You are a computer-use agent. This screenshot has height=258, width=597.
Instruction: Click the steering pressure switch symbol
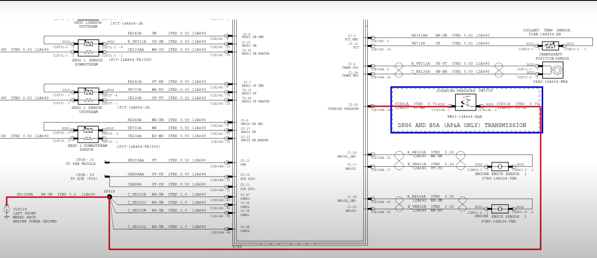pyautogui.click(x=465, y=102)
